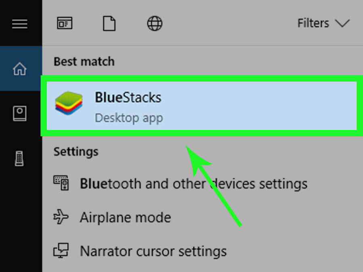Filter search results by Documents
The height and width of the screenshot is (272, 363).
point(109,24)
